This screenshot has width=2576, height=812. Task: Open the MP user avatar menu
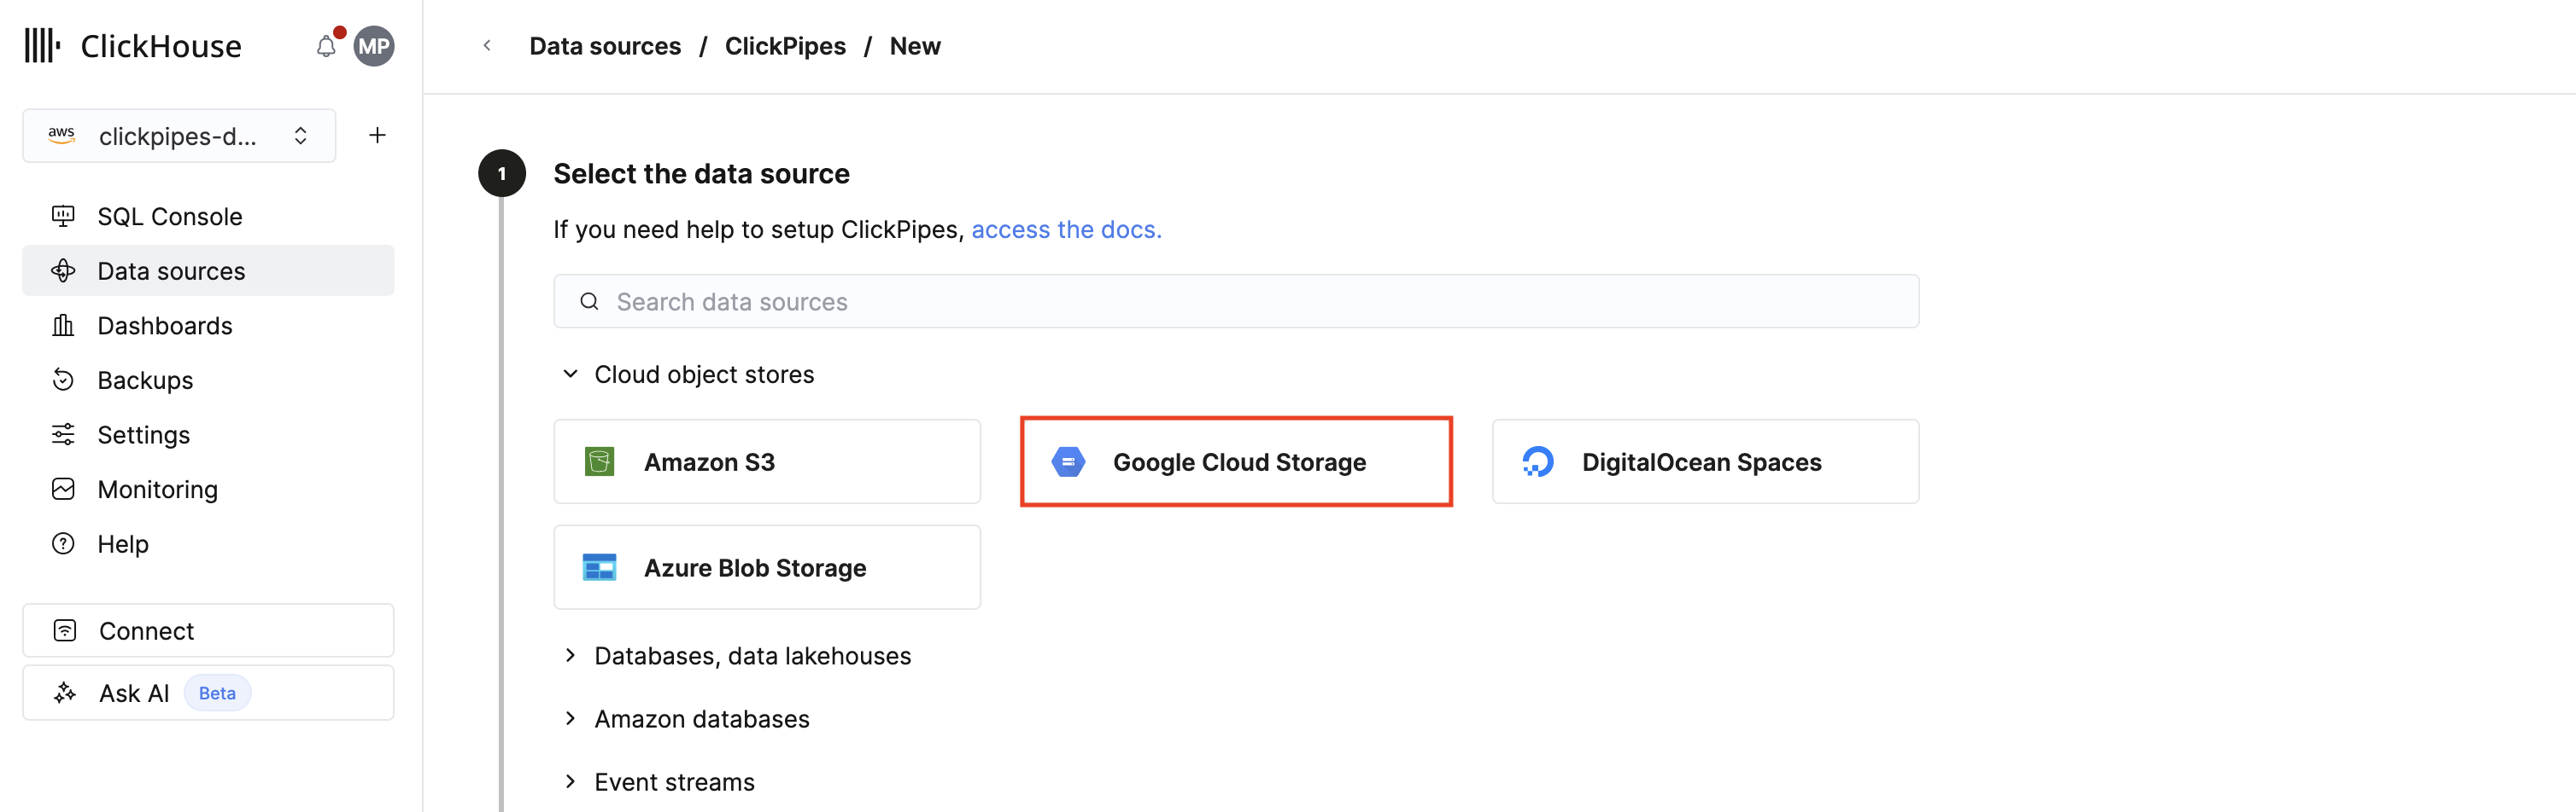tap(374, 46)
